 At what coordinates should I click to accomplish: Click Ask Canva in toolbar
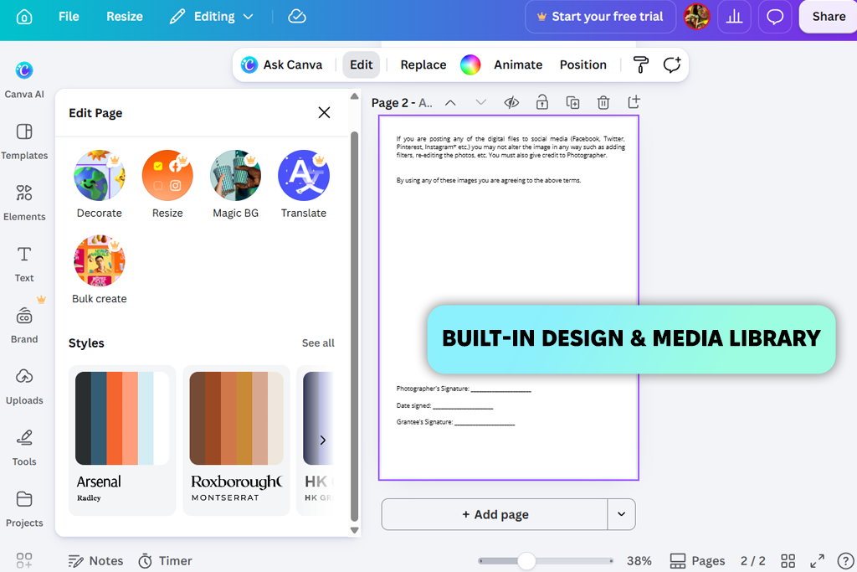click(x=282, y=64)
